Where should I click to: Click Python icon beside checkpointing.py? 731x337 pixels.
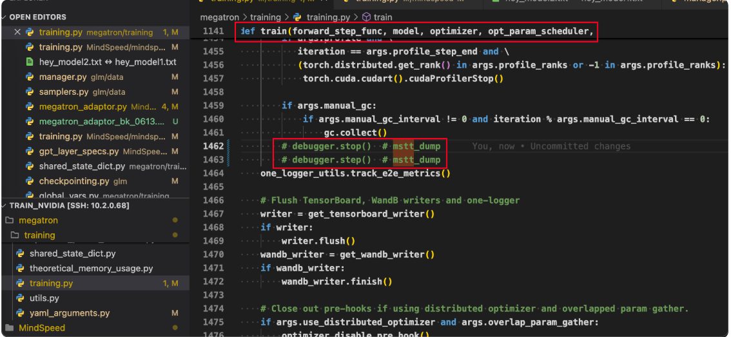pos(30,181)
